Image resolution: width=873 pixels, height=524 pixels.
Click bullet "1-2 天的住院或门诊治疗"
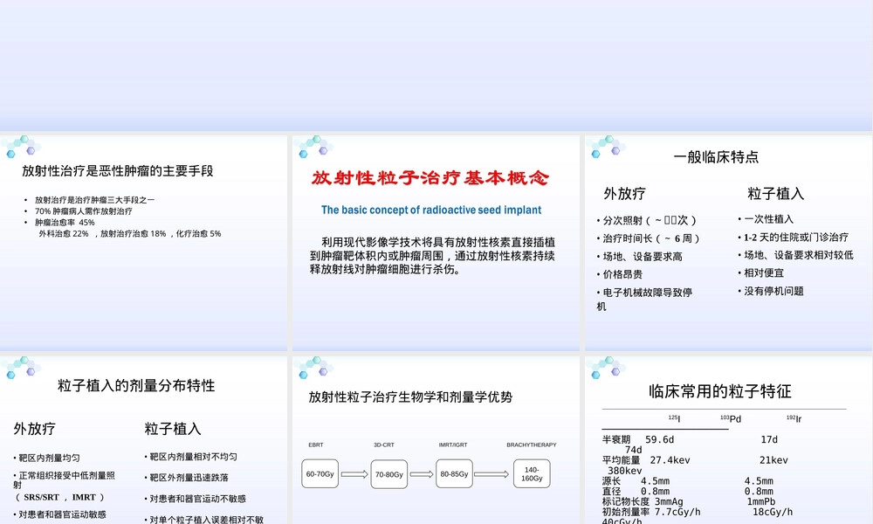[793, 238]
